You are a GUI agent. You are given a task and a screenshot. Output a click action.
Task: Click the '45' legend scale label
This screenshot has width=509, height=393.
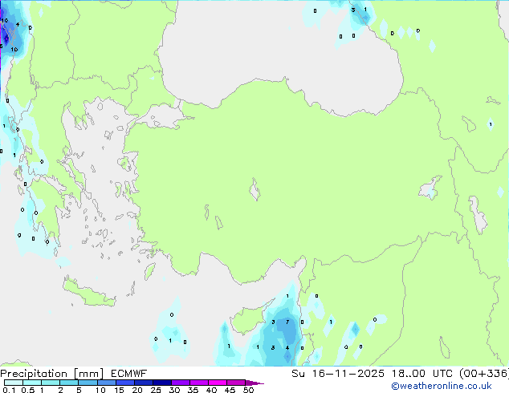coord(230,390)
